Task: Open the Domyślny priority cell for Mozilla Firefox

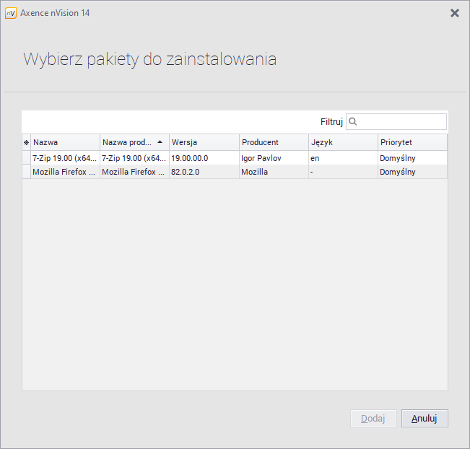Action: tap(412, 173)
